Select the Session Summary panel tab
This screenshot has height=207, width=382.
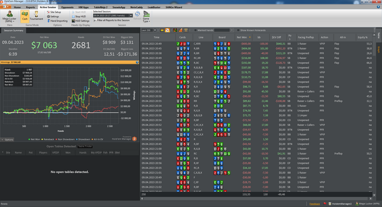[x=14, y=31]
